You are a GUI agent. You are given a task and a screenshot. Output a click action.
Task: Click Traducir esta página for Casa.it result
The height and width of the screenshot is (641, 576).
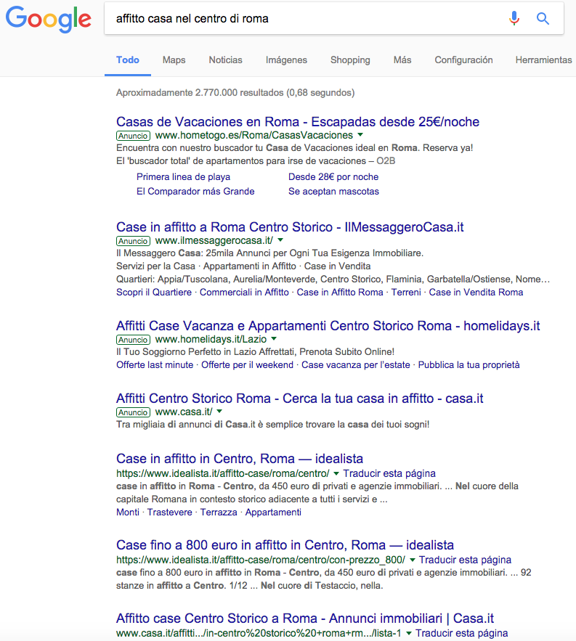(x=462, y=633)
